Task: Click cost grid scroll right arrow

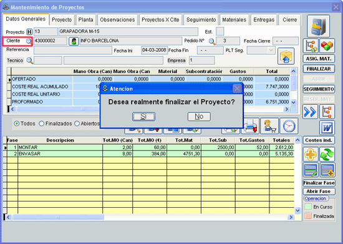Action: tap(286, 109)
